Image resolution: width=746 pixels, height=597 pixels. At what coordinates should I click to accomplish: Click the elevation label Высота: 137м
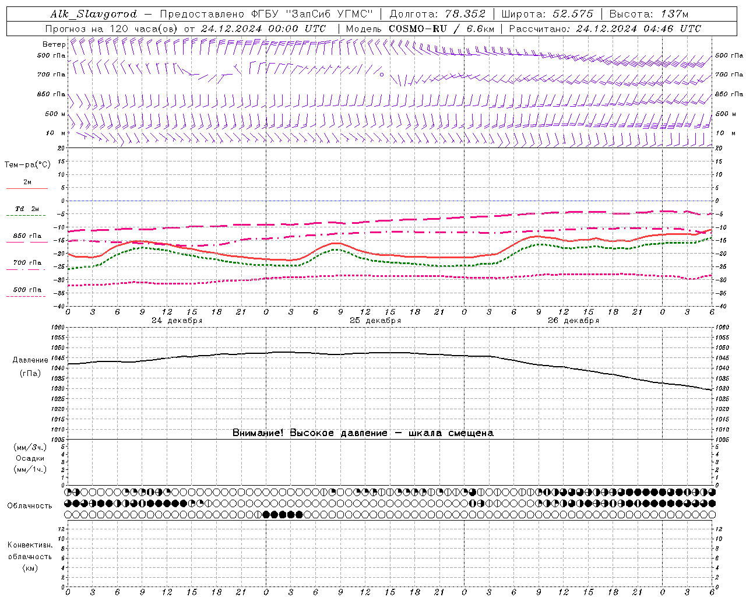[x=649, y=14]
